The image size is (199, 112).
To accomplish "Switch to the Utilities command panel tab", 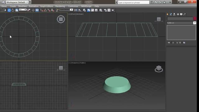I will (184, 14).
